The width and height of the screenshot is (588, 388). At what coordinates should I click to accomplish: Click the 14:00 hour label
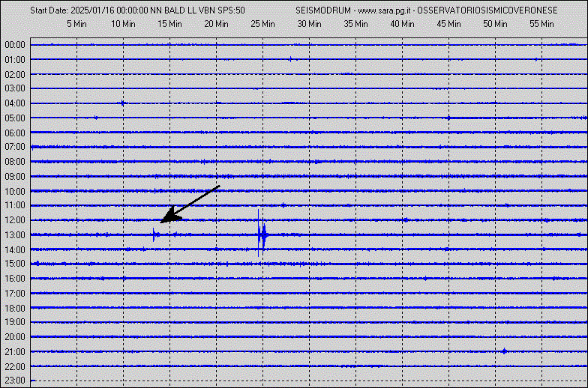tap(15, 250)
